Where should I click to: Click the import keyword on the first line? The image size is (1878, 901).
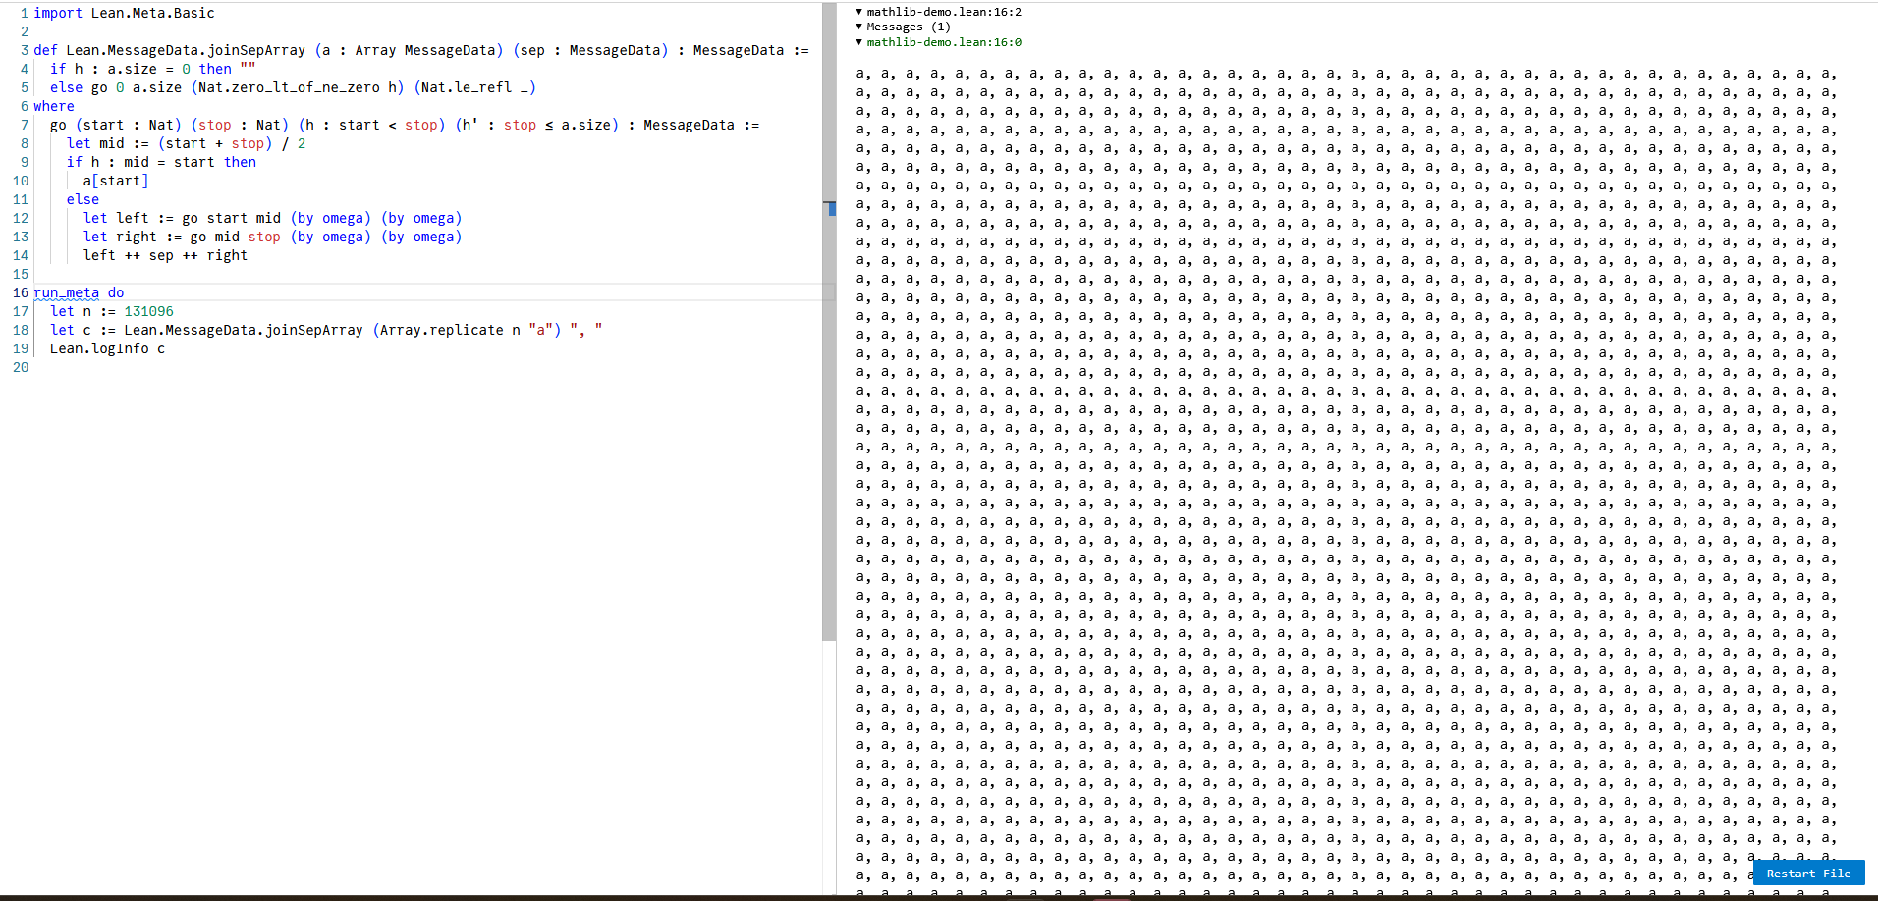coord(58,13)
